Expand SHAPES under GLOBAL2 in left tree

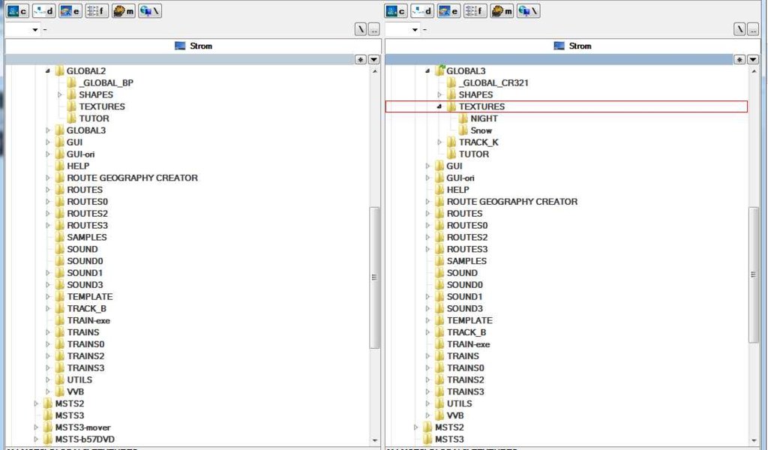[60, 94]
